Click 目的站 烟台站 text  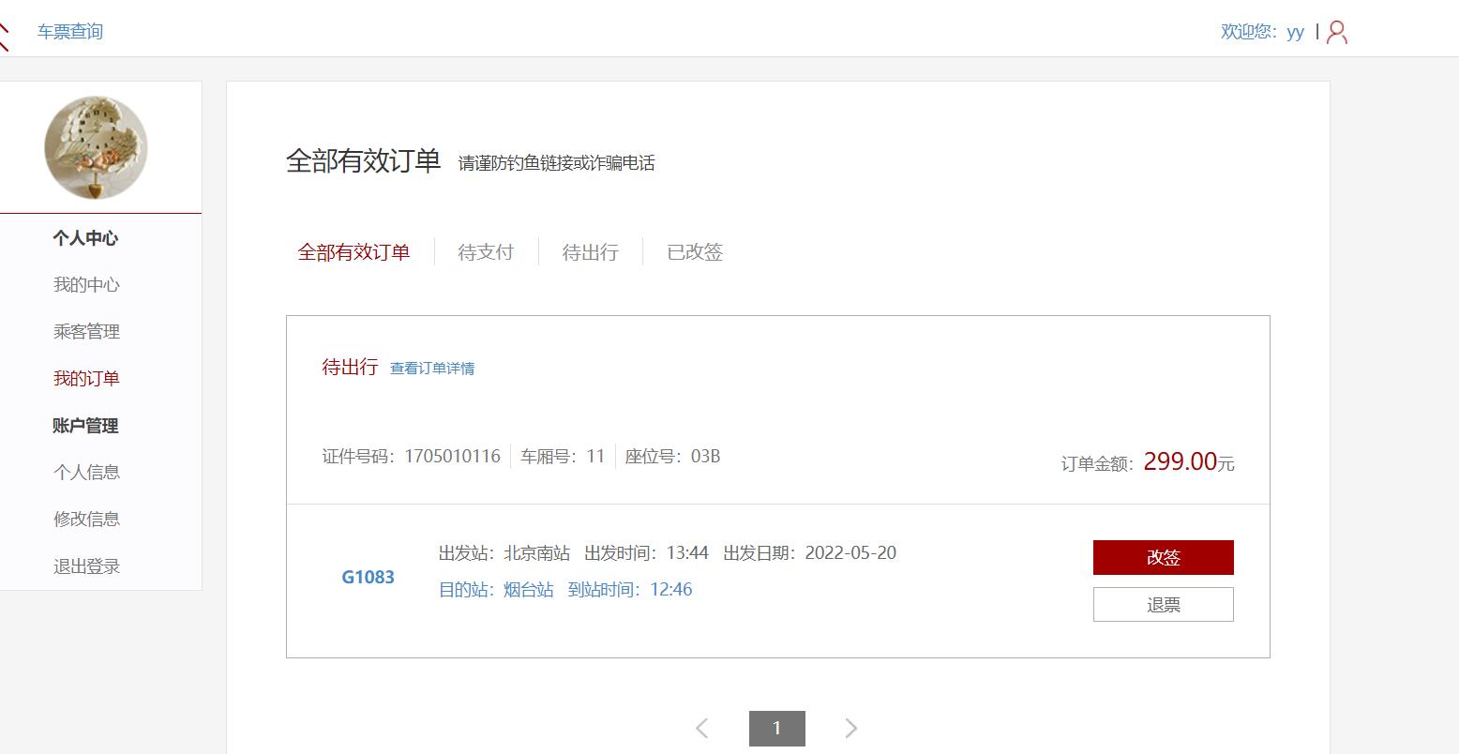[496, 590]
